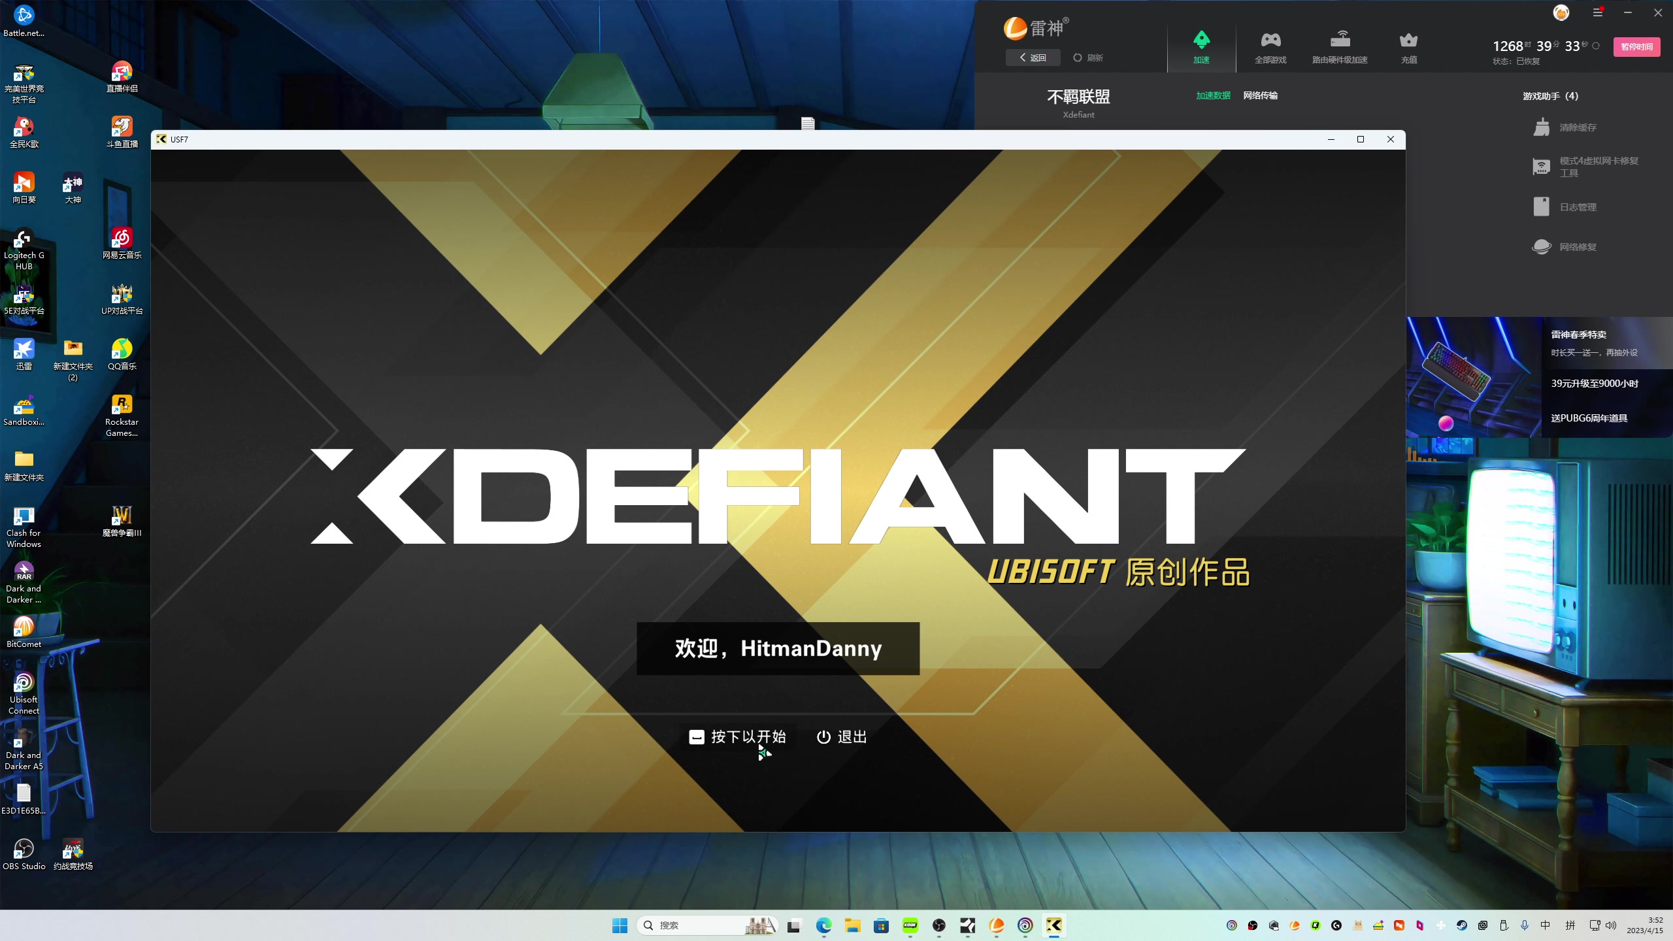Screen dimensions: 1673x941
Task: Select the 网易云音乐 desktop icon
Action: pyautogui.click(x=122, y=243)
